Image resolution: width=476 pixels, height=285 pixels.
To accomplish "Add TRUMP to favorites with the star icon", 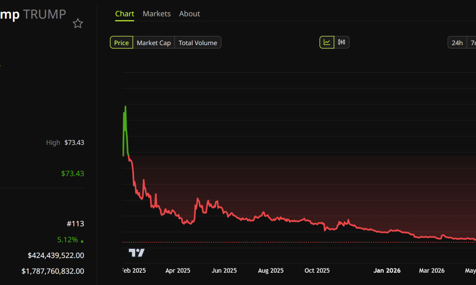I will 78,23.
